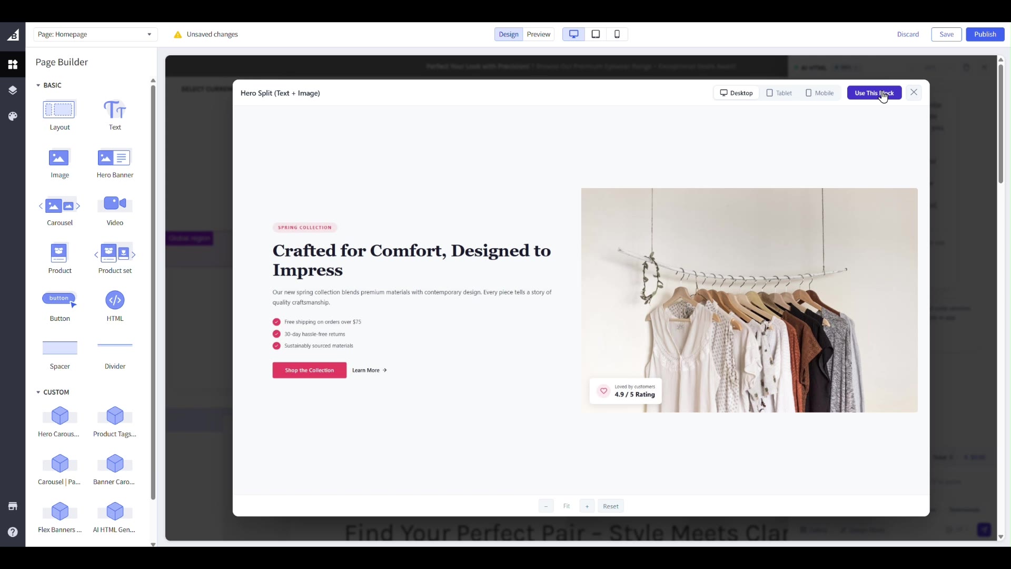
Task: Click 'Crafted for Comfort, Designed to Impress' heading
Action: (x=412, y=260)
